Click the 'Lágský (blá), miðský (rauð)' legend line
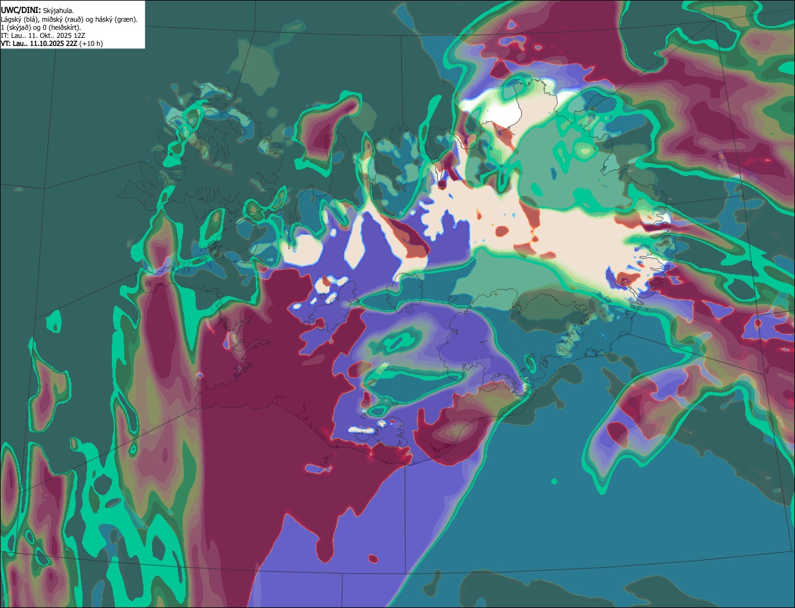 coord(70,19)
